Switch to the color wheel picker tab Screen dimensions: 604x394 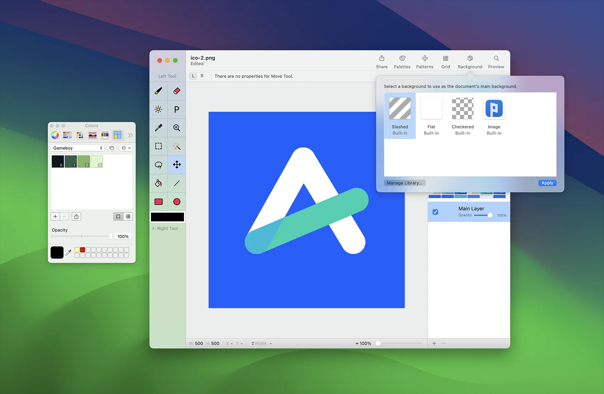(55, 135)
